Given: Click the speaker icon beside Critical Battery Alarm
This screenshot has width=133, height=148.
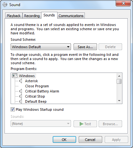Looking at the screenshot, I should (21, 91).
